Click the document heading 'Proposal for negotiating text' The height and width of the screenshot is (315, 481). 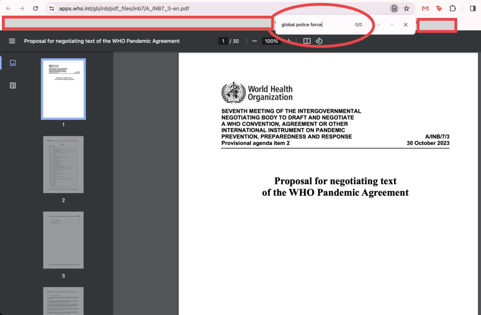coord(335,181)
